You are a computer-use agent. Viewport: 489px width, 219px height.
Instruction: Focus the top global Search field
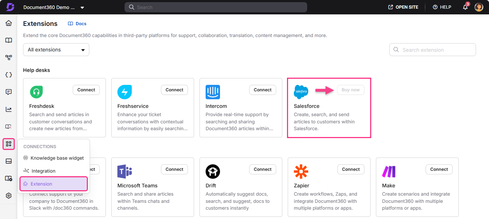click(216, 7)
